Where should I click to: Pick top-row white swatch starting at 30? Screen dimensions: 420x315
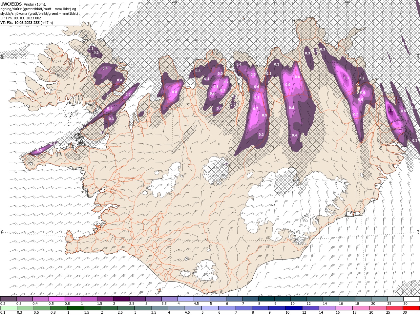coord(411,299)
